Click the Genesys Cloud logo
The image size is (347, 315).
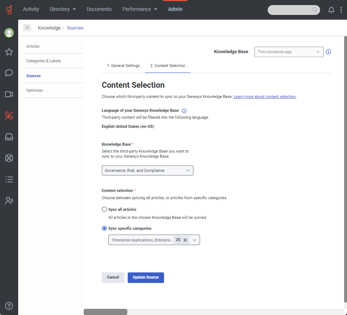tap(9, 9)
